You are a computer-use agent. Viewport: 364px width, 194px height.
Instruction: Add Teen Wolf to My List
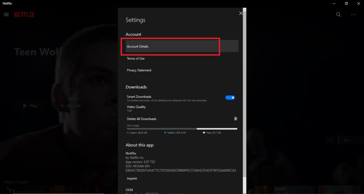pos(70,106)
